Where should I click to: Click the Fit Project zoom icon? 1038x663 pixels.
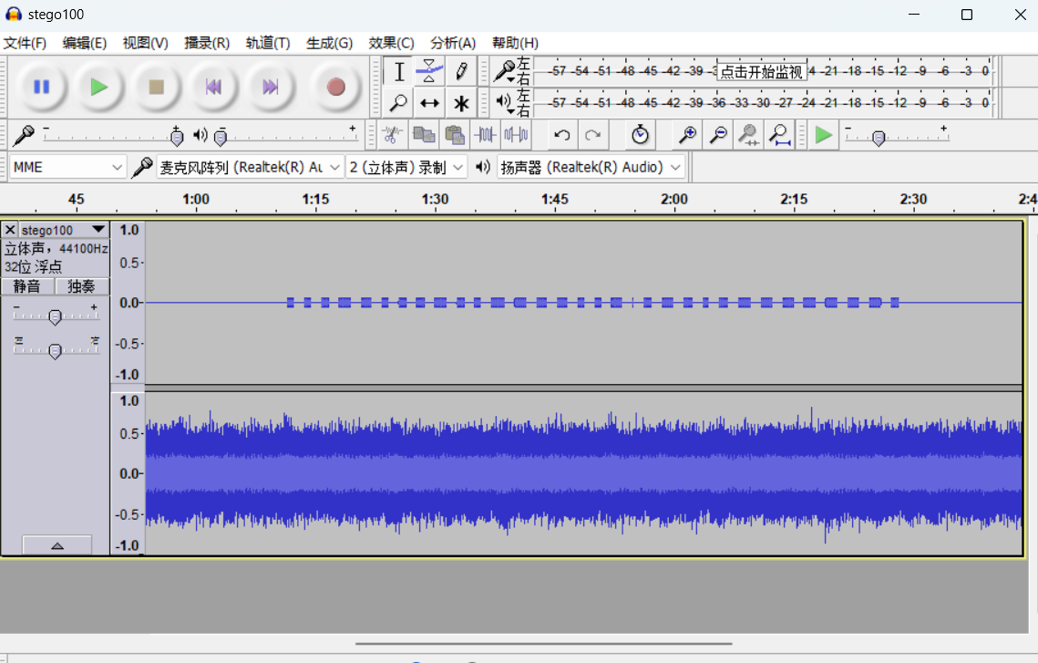coord(780,135)
